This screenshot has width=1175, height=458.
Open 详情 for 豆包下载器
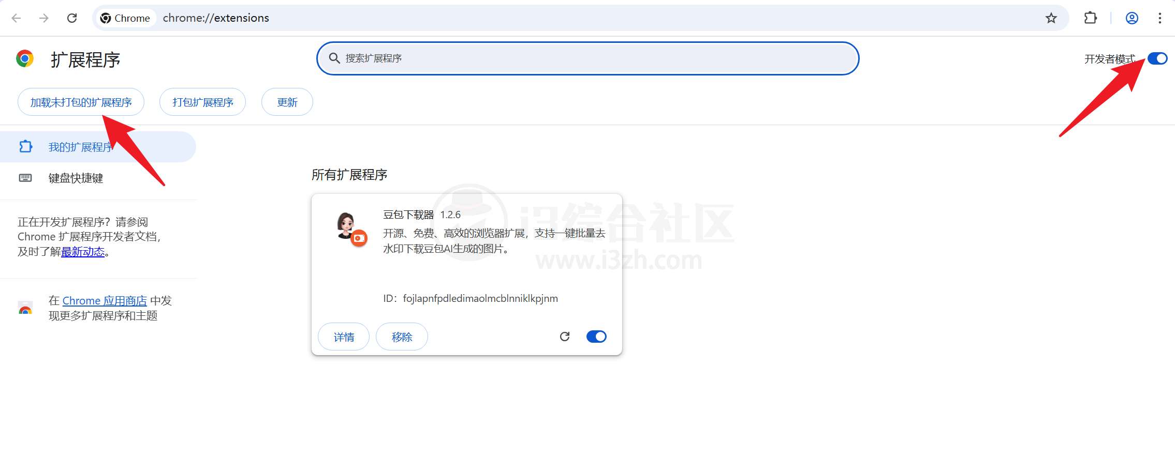(344, 337)
